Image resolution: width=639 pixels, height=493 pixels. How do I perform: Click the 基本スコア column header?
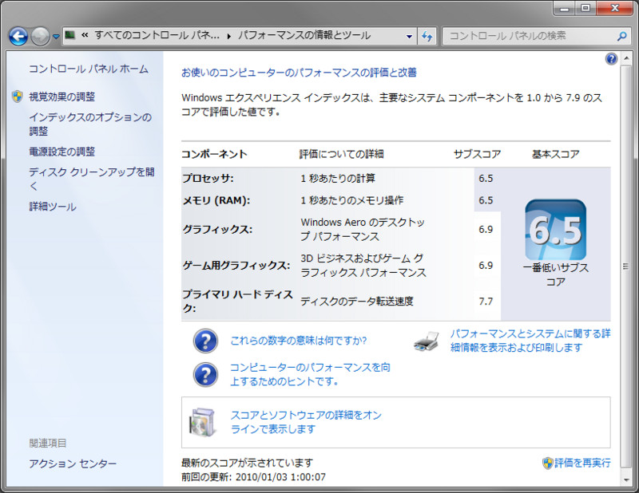coord(556,154)
